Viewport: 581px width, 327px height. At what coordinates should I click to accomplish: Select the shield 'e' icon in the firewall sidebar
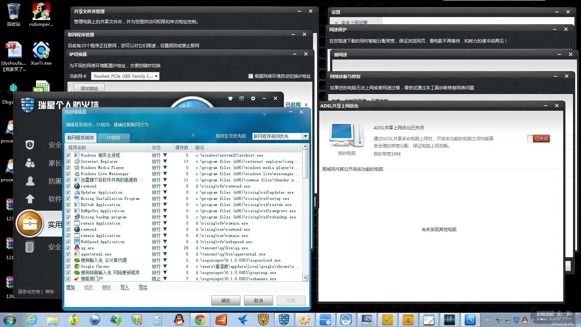[30, 145]
